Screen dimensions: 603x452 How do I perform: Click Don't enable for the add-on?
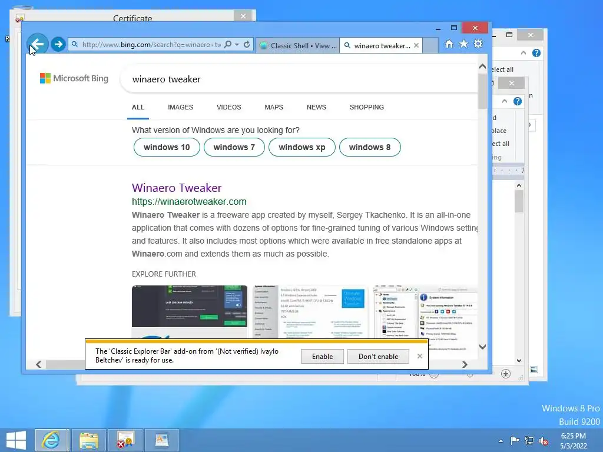(378, 356)
